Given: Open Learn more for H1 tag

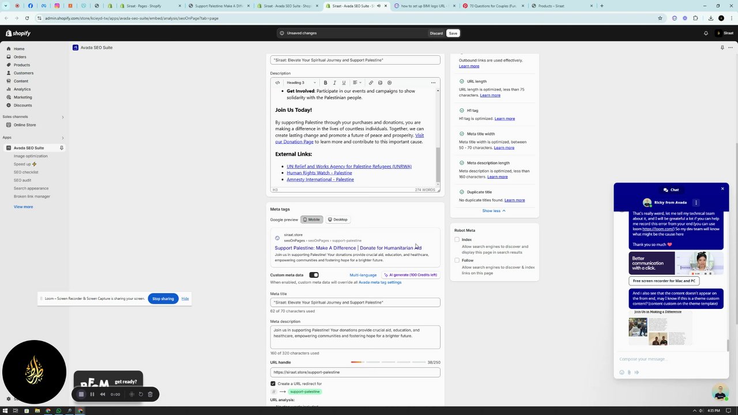Looking at the screenshot, I should coord(504,119).
